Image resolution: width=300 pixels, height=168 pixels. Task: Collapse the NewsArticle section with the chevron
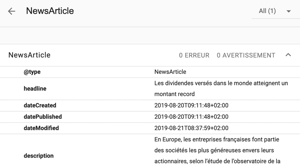pyautogui.click(x=288, y=55)
